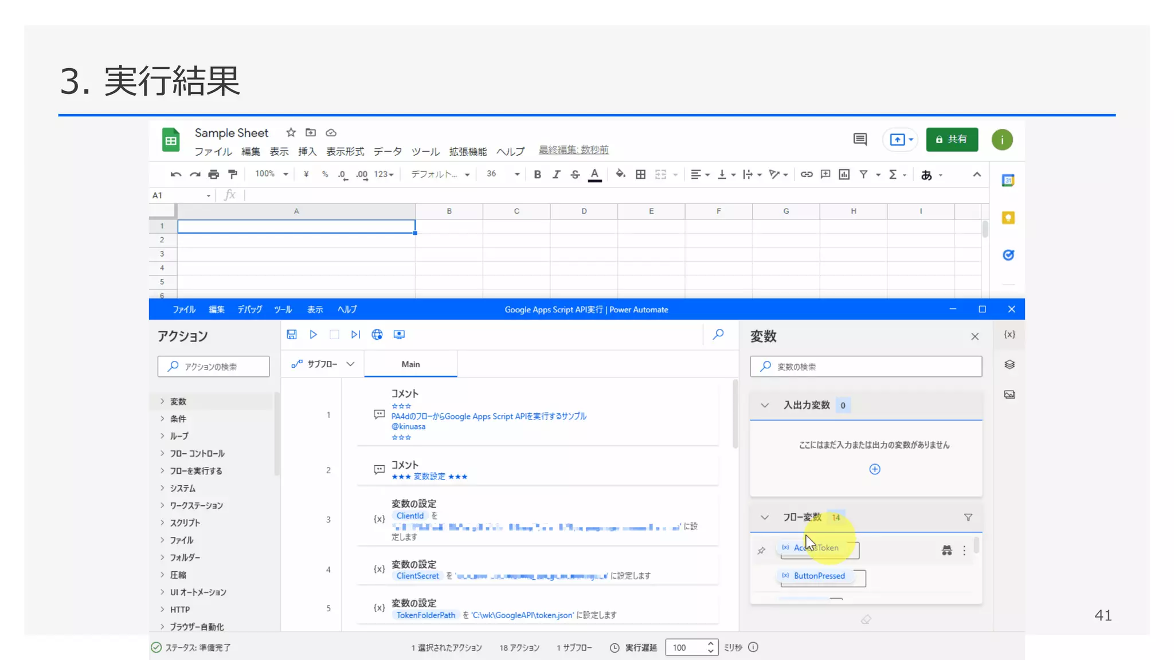Image resolution: width=1174 pixels, height=660 pixels.
Task: Save the flow using the floppy disk icon
Action: point(292,335)
